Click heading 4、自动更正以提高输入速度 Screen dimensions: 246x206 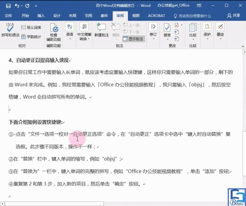click(39, 60)
